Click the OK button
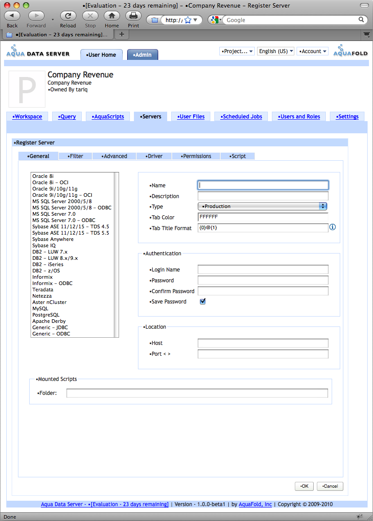Image resolution: width=373 pixels, height=521 pixels. pyautogui.click(x=304, y=486)
